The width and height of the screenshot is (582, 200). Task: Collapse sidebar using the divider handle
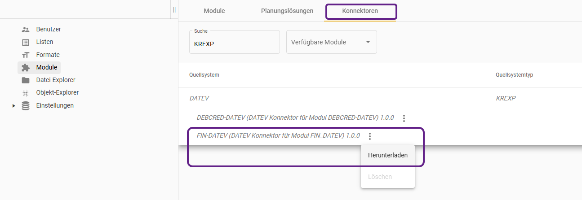174,10
